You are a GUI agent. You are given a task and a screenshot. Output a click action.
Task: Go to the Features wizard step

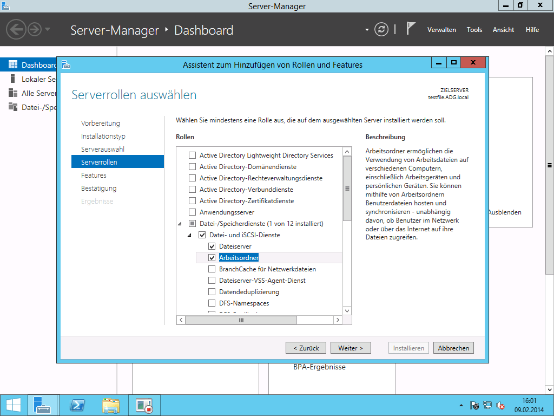tap(94, 175)
